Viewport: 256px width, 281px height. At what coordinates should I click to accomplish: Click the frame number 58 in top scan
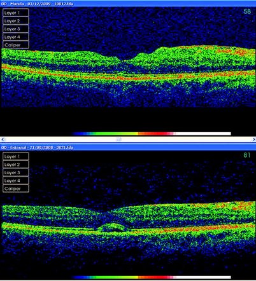[x=247, y=11]
